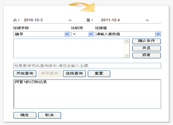Click the 开始查询 button

tap(25, 73)
